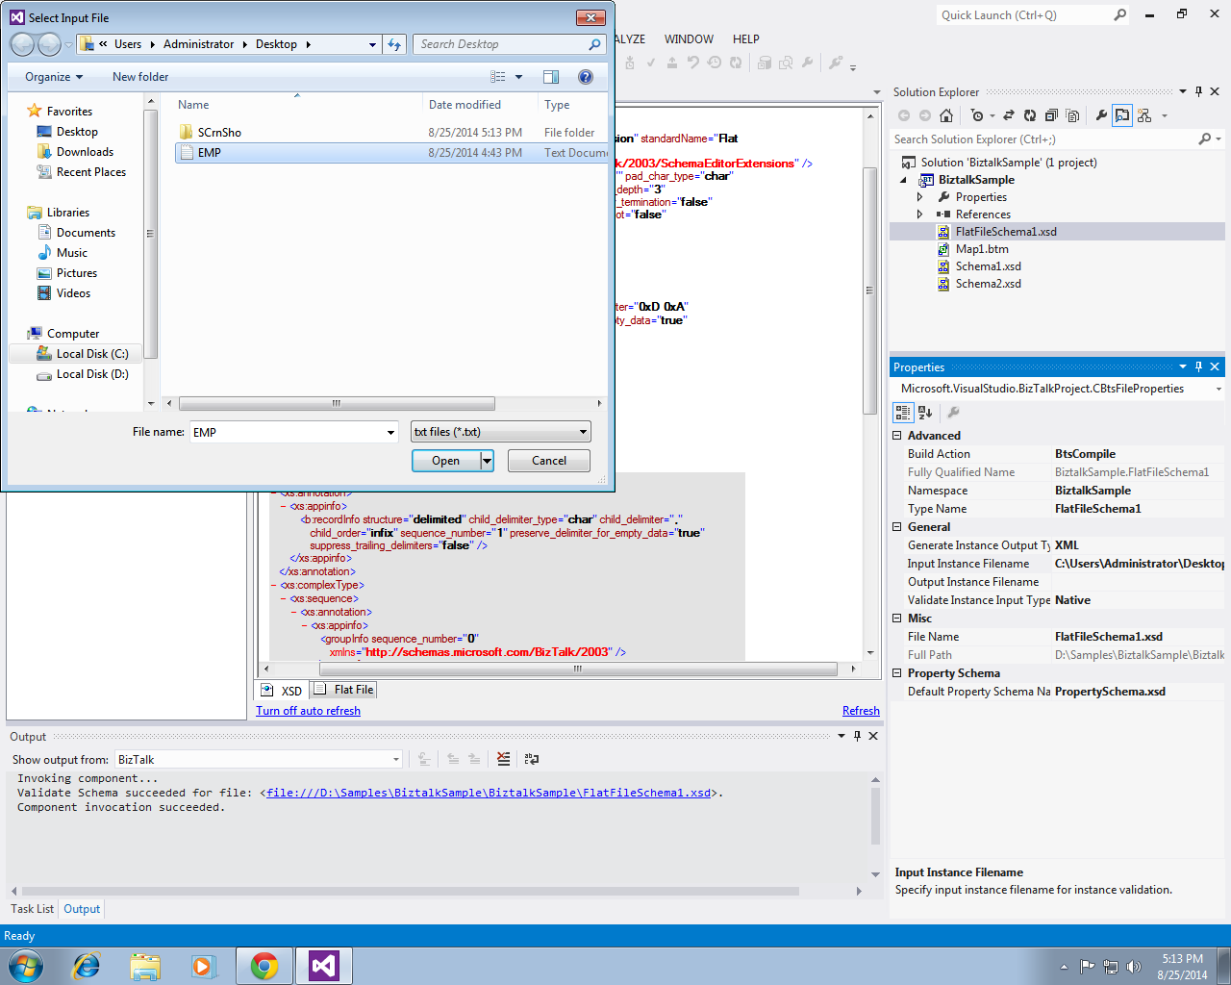Switch Properties panel to Alphabetical sort icon
Screen dimensions: 1231x985
point(924,412)
